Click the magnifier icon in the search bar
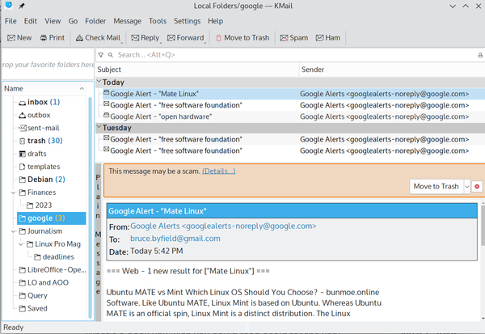Screen dimensions: 485x334 [111, 55]
